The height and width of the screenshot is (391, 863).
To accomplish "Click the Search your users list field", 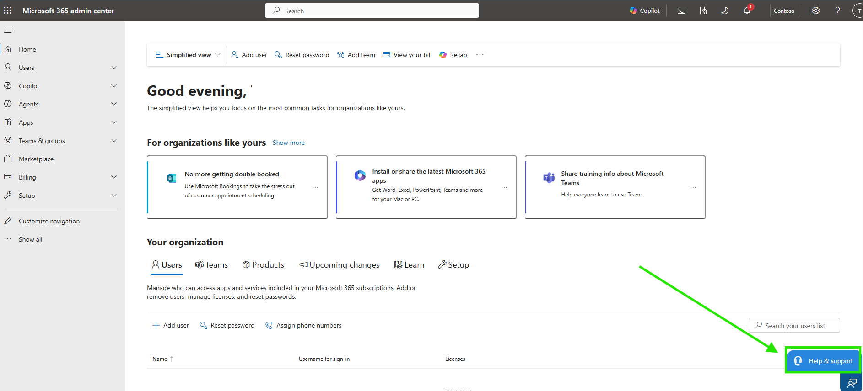I will pyautogui.click(x=794, y=326).
